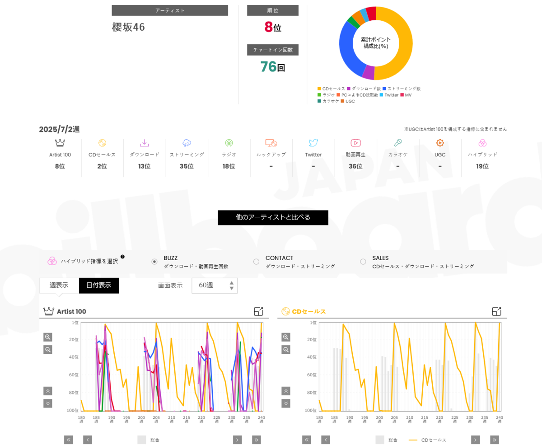Click the PCによるCD読取数 legend entry

(x=357, y=95)
